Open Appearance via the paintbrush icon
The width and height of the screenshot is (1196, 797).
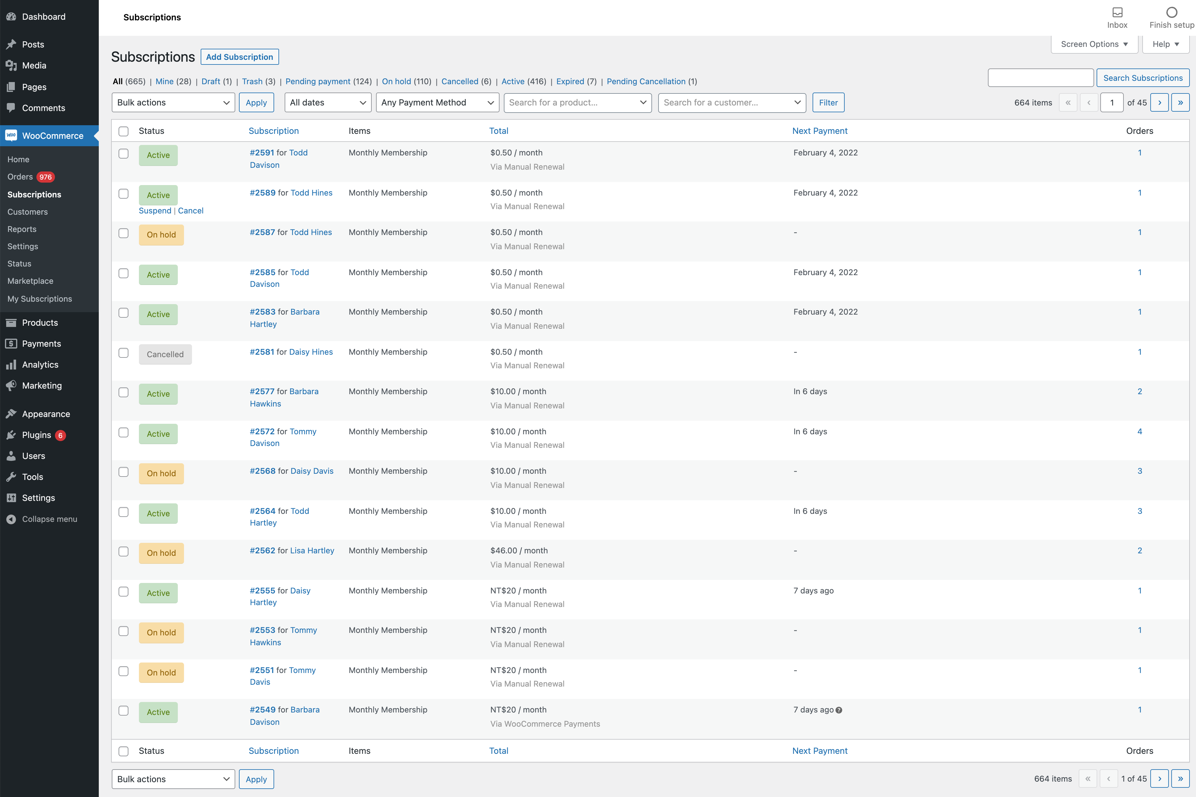click(x=11, y=413)
